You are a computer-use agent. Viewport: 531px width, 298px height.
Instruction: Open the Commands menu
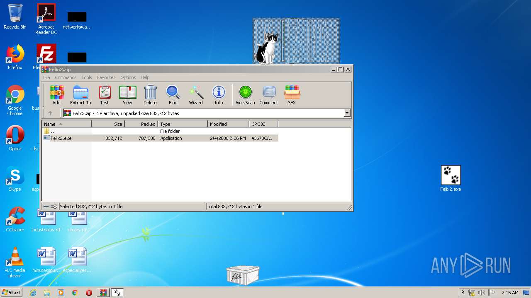(x=66, y=77)
